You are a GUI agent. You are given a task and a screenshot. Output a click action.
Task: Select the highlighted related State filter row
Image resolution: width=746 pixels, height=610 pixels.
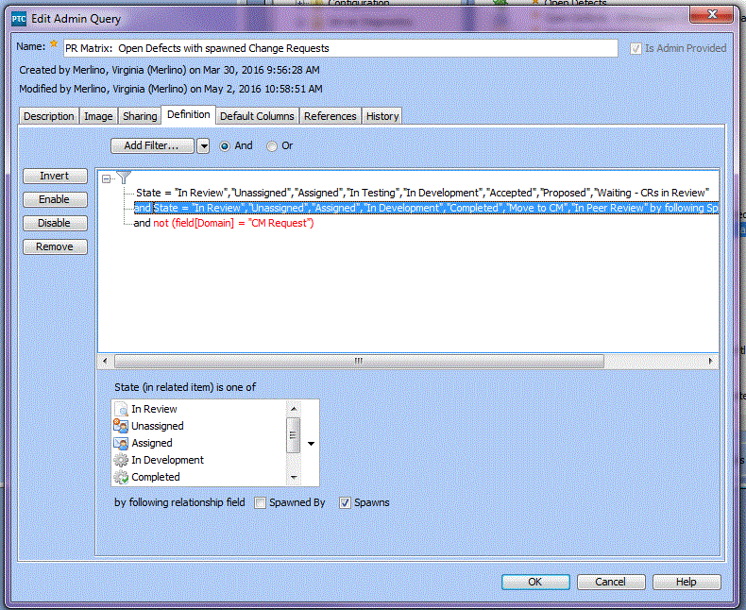(426, 208)
